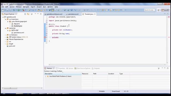Click the Save All toolbar icon
The width and height of the screenshot is (171, 96).
[10, 10]
